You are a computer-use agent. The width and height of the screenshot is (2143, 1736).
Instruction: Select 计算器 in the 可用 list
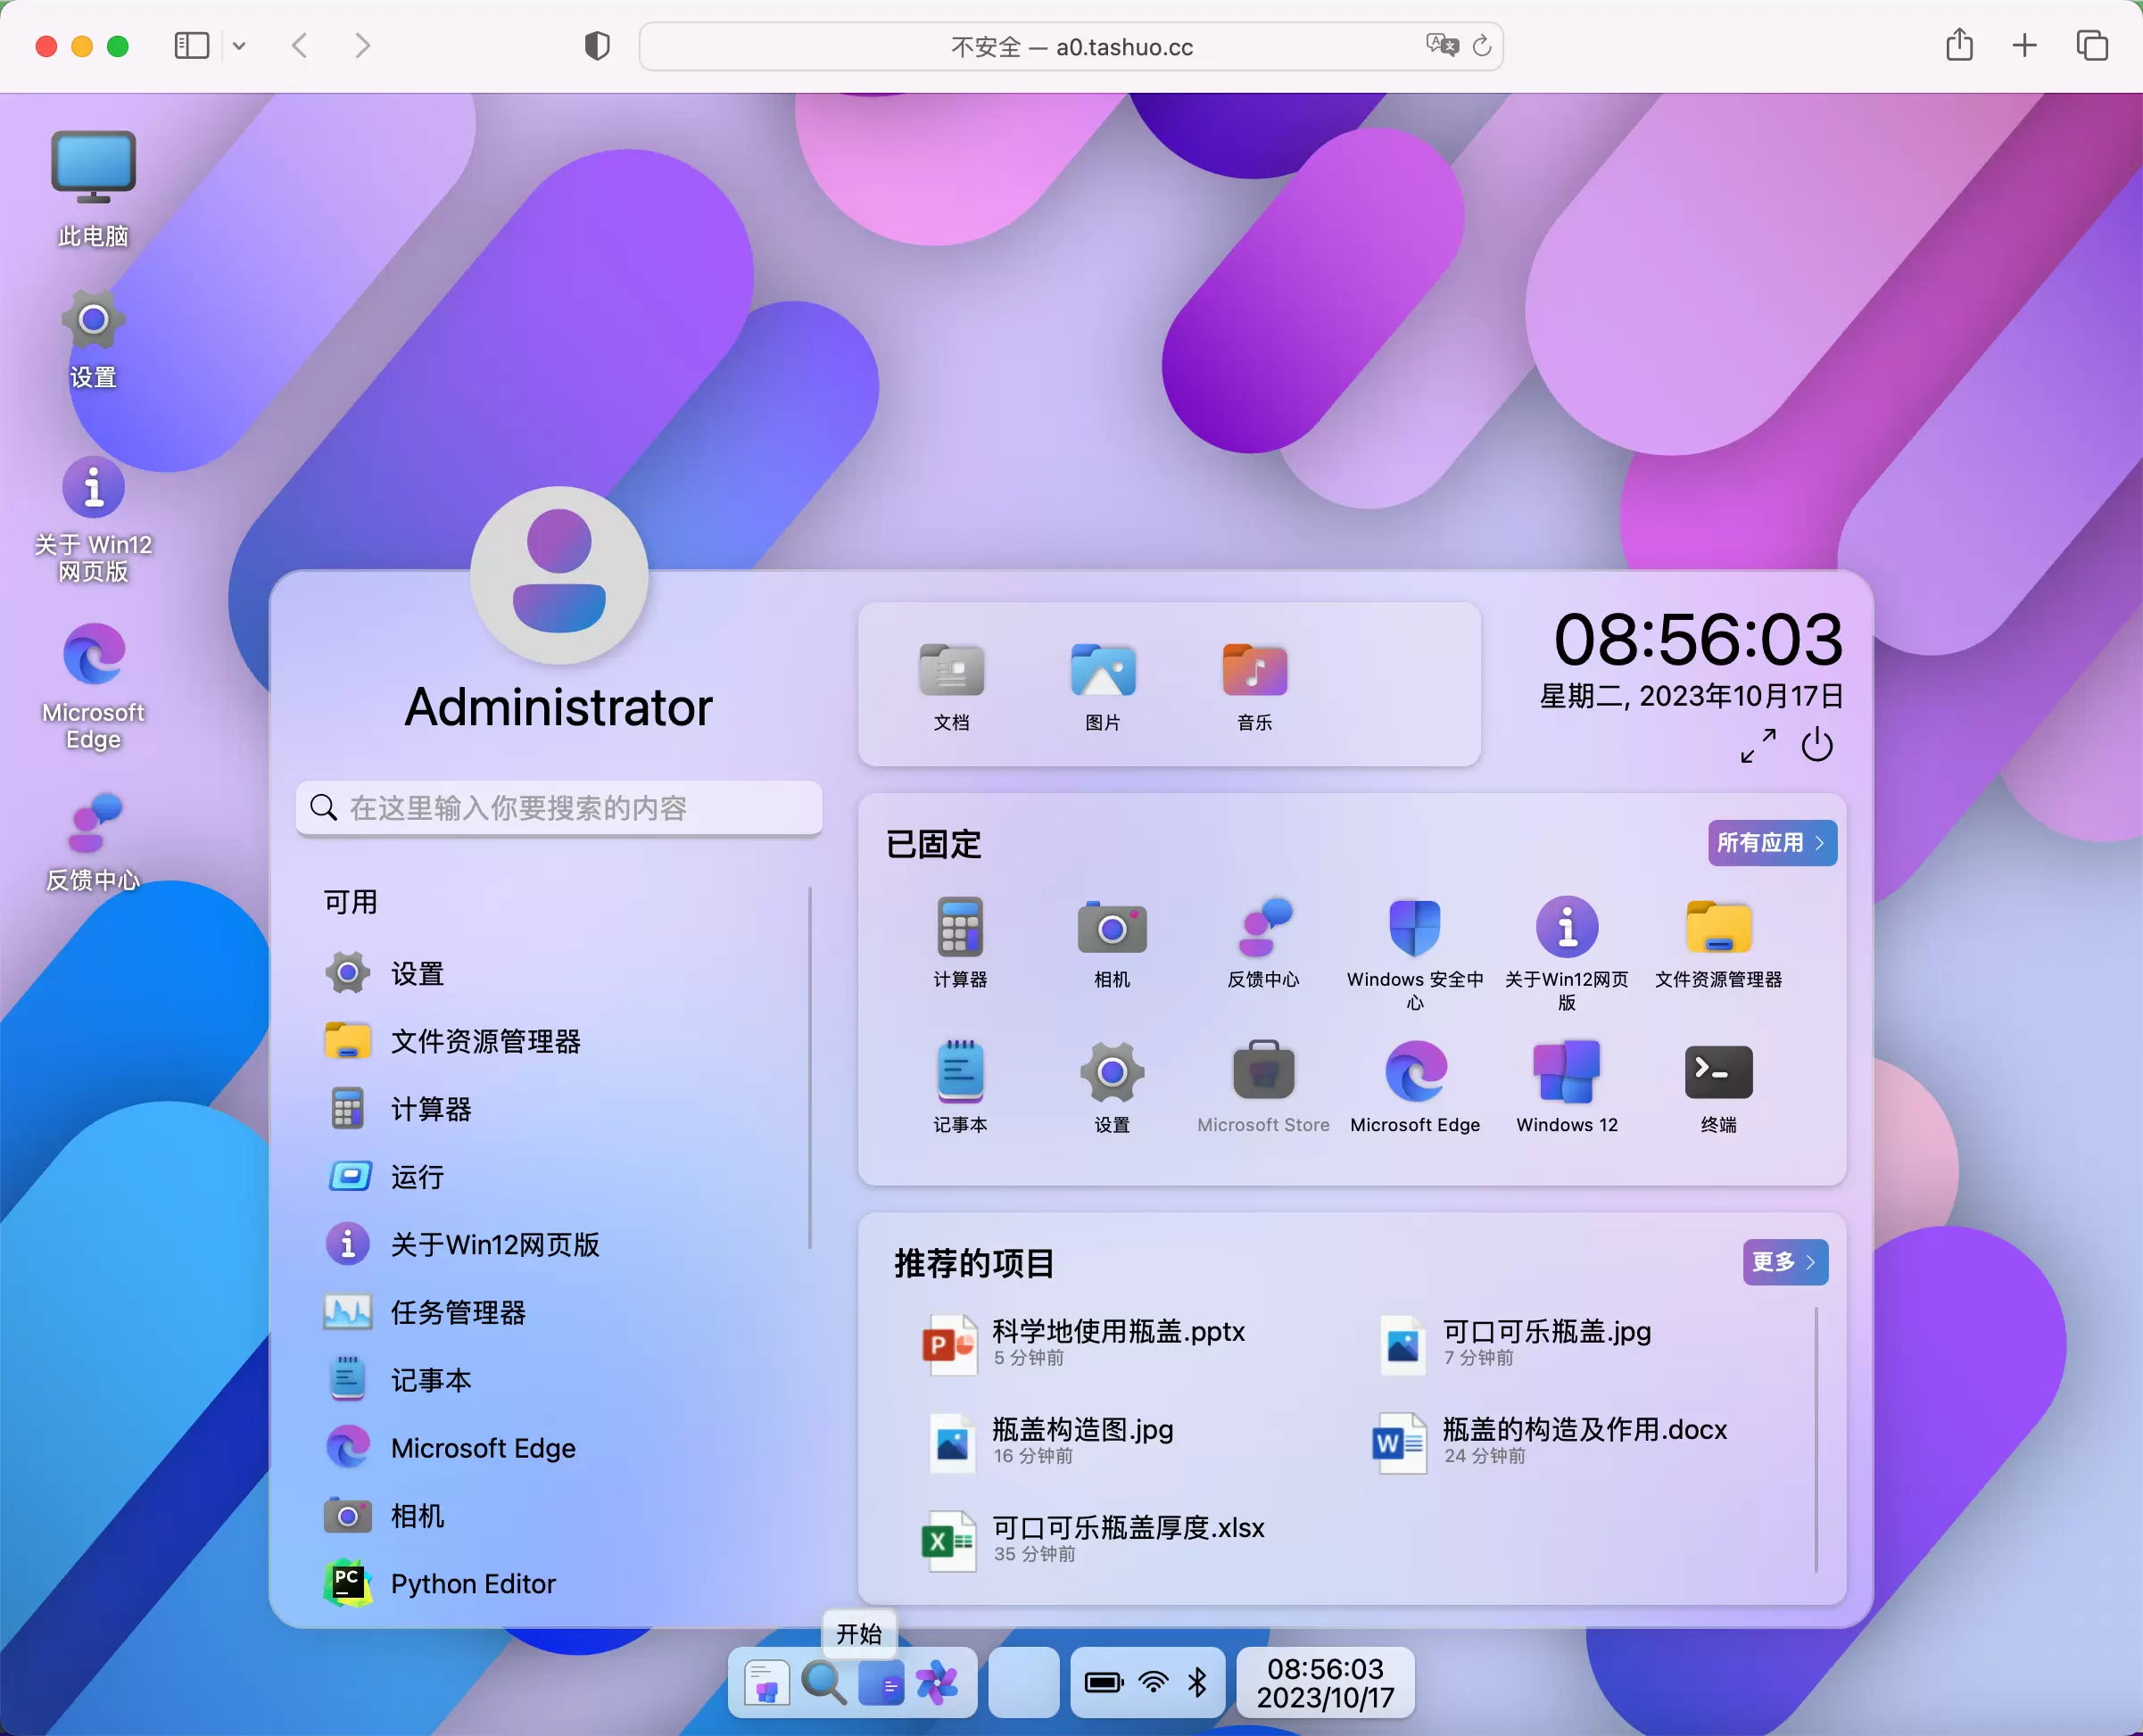[x=561, y=1109]
